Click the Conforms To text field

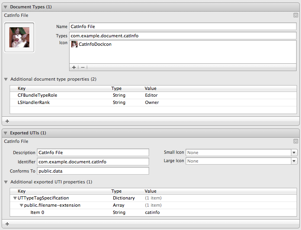[93, 171]
